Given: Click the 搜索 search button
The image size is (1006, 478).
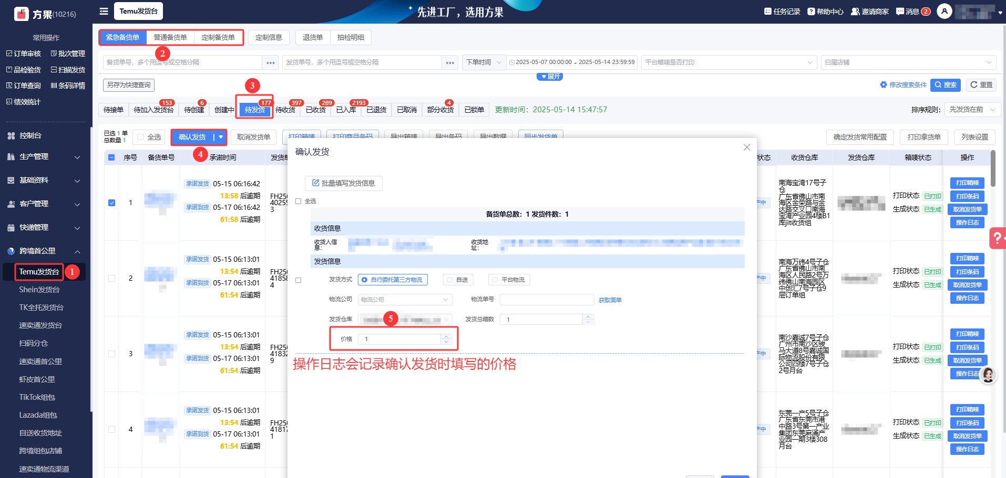Looking at the screenshot, I should (946, 85).
